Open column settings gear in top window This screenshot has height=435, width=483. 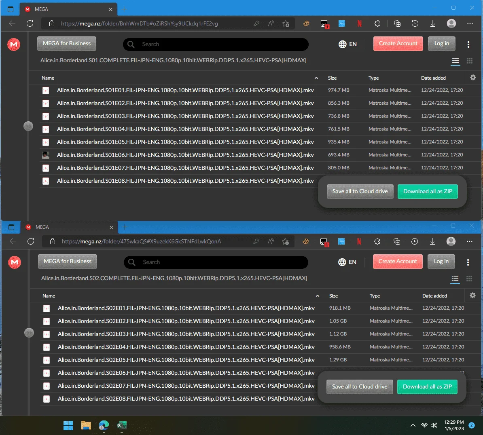[x=473, y=78]
